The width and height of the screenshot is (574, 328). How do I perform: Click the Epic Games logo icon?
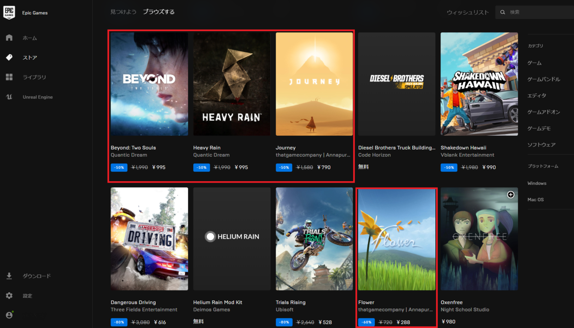[9, 12]
